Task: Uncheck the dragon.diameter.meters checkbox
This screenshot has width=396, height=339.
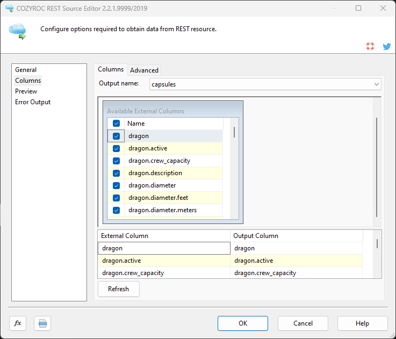Action: [116, 210]
